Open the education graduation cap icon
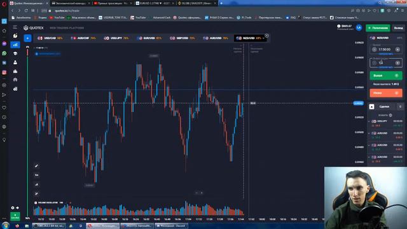 [15, 53]
